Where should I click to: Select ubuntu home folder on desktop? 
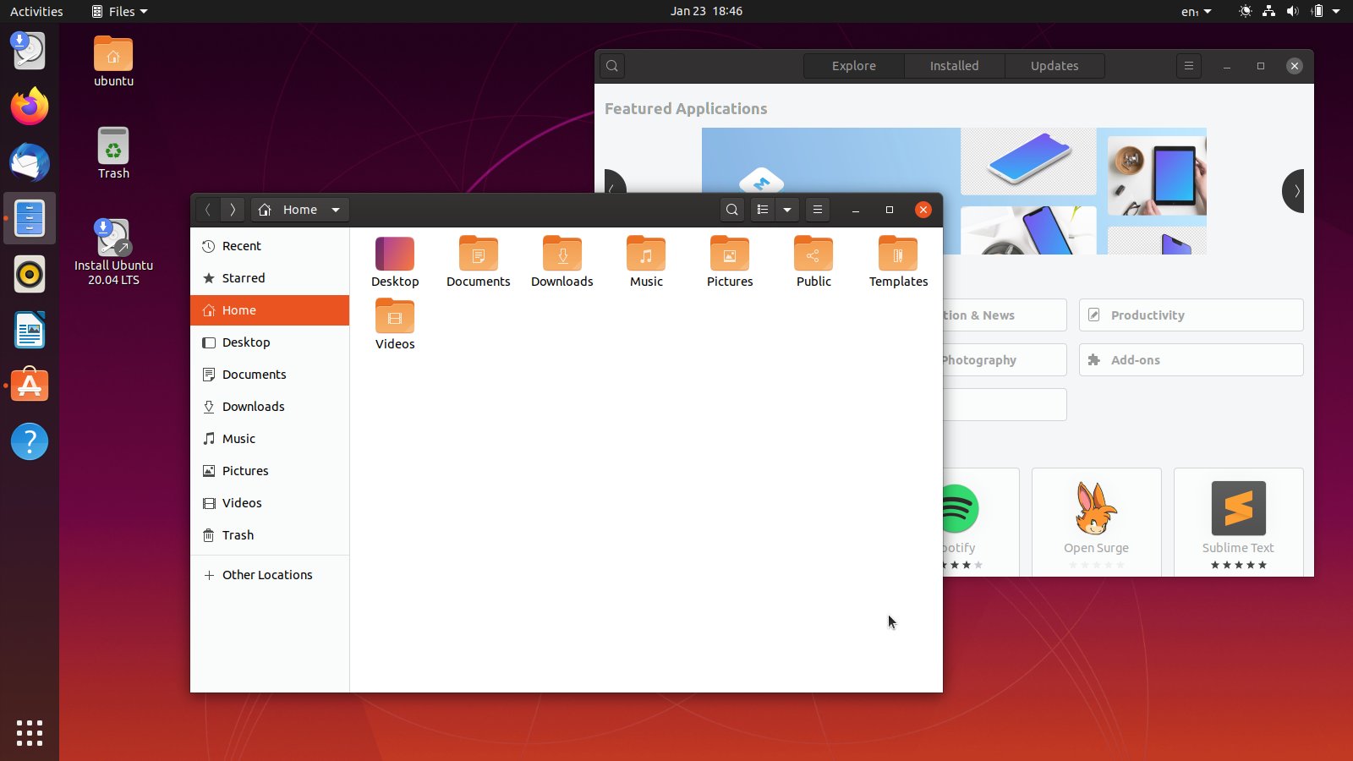pos(113,62)
